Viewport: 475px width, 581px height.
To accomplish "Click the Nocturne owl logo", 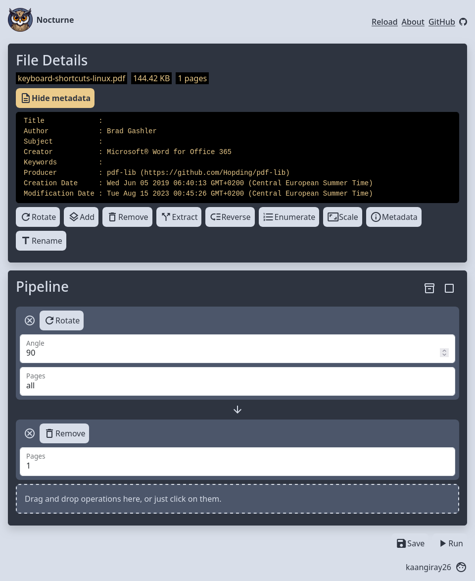I will (x=20, y=20).
